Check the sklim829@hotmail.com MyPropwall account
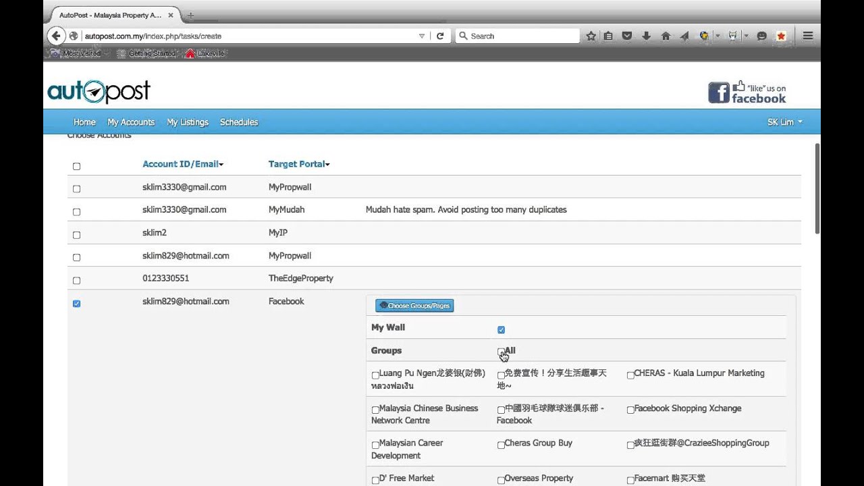 pyautogui.click(x=76, y=257)
